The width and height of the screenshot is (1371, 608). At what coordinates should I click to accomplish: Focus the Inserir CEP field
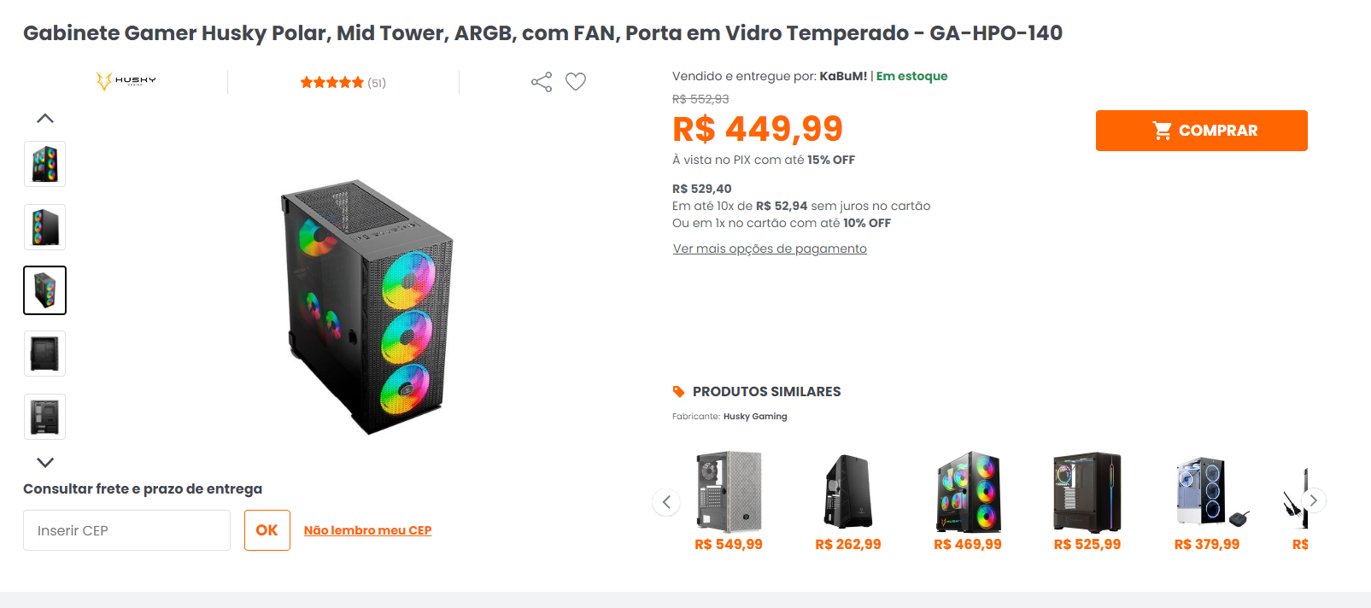point(126,530)
